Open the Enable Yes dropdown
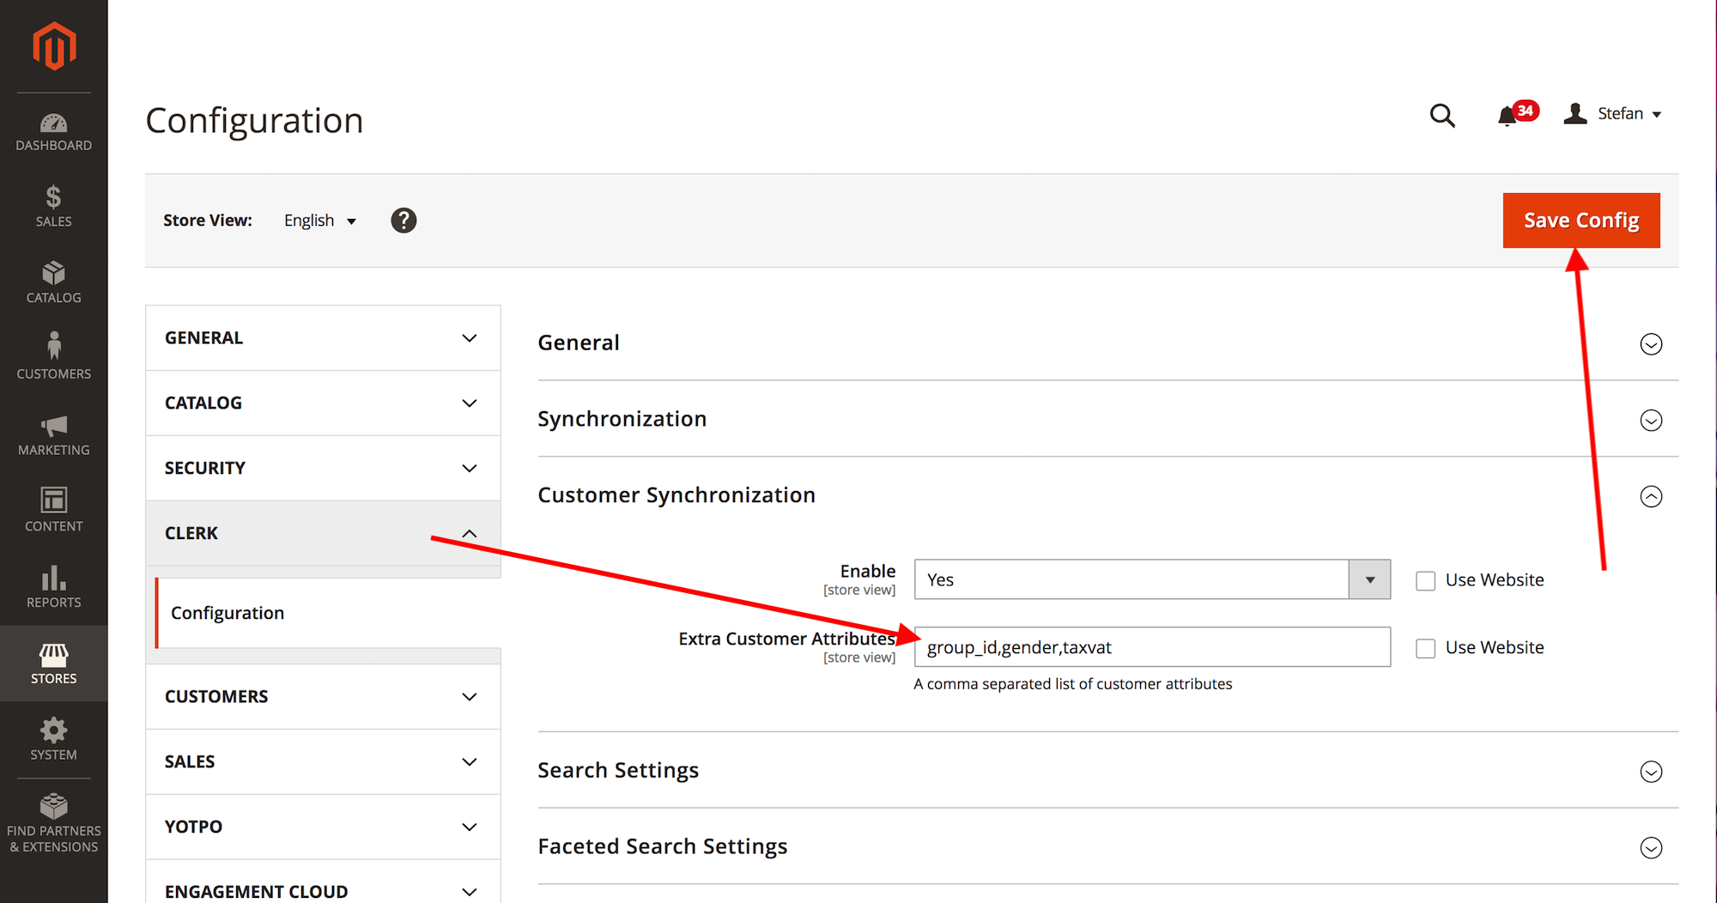This screenshot has height=903, width=1717. pos(1152,579)
